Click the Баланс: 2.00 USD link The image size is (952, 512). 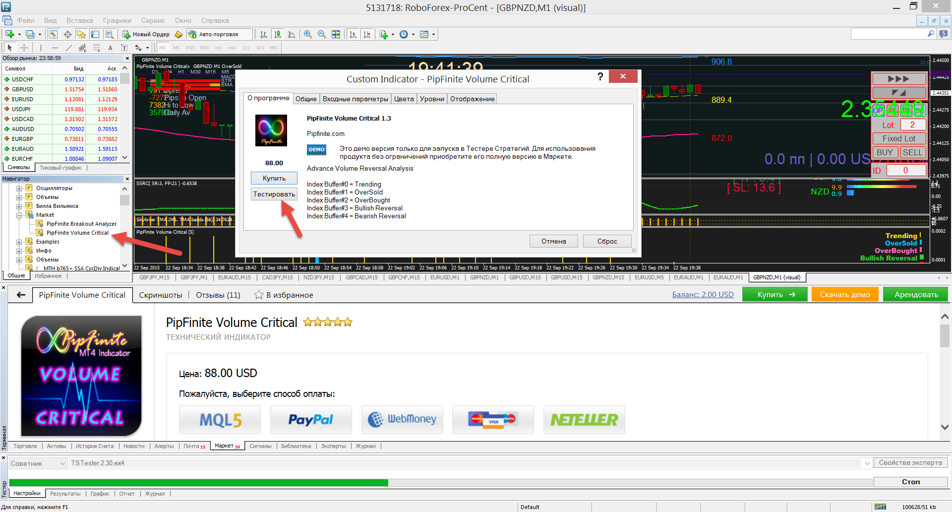[x=703, y=294]
